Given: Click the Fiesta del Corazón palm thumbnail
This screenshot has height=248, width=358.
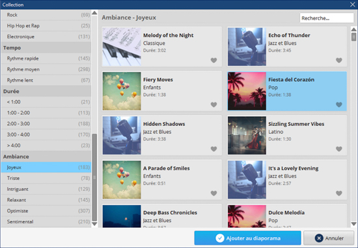Looking at the screenshot, I should (247, 91).
